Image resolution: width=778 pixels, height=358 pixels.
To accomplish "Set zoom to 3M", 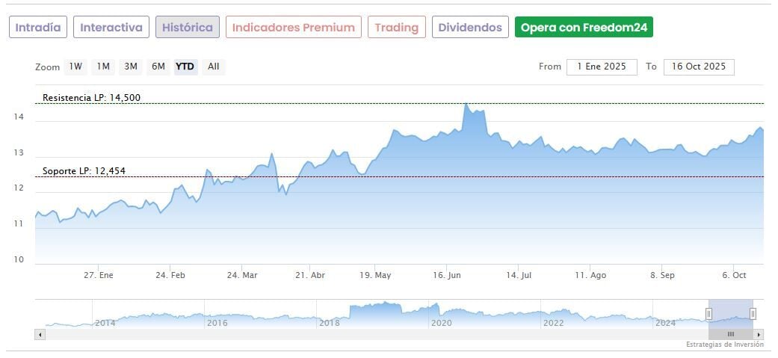I will (x=131, y=67).
